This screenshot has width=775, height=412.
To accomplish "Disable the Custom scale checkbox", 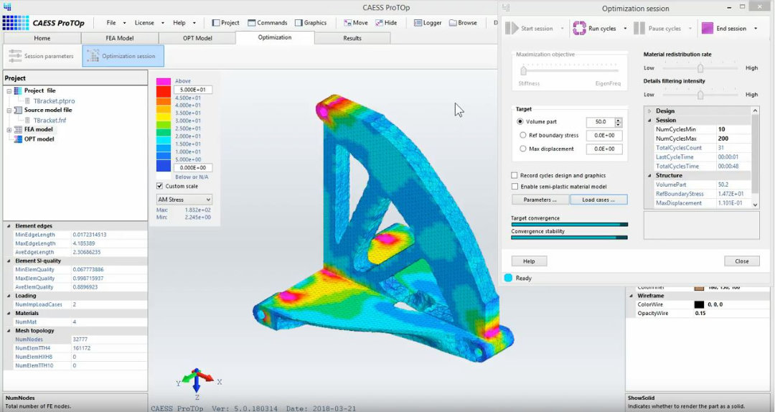I will tap(160, 186).
